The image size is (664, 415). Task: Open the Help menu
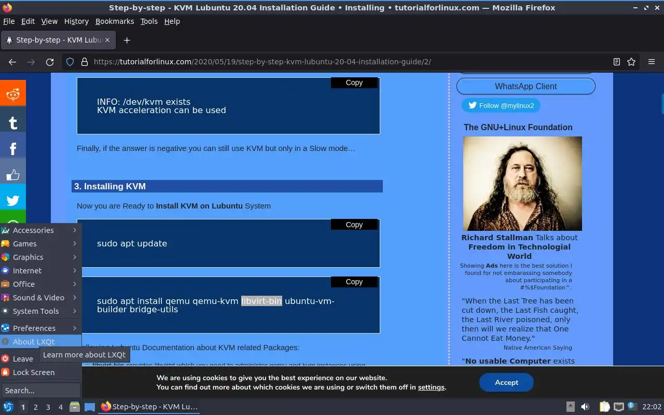coord(172,21)
